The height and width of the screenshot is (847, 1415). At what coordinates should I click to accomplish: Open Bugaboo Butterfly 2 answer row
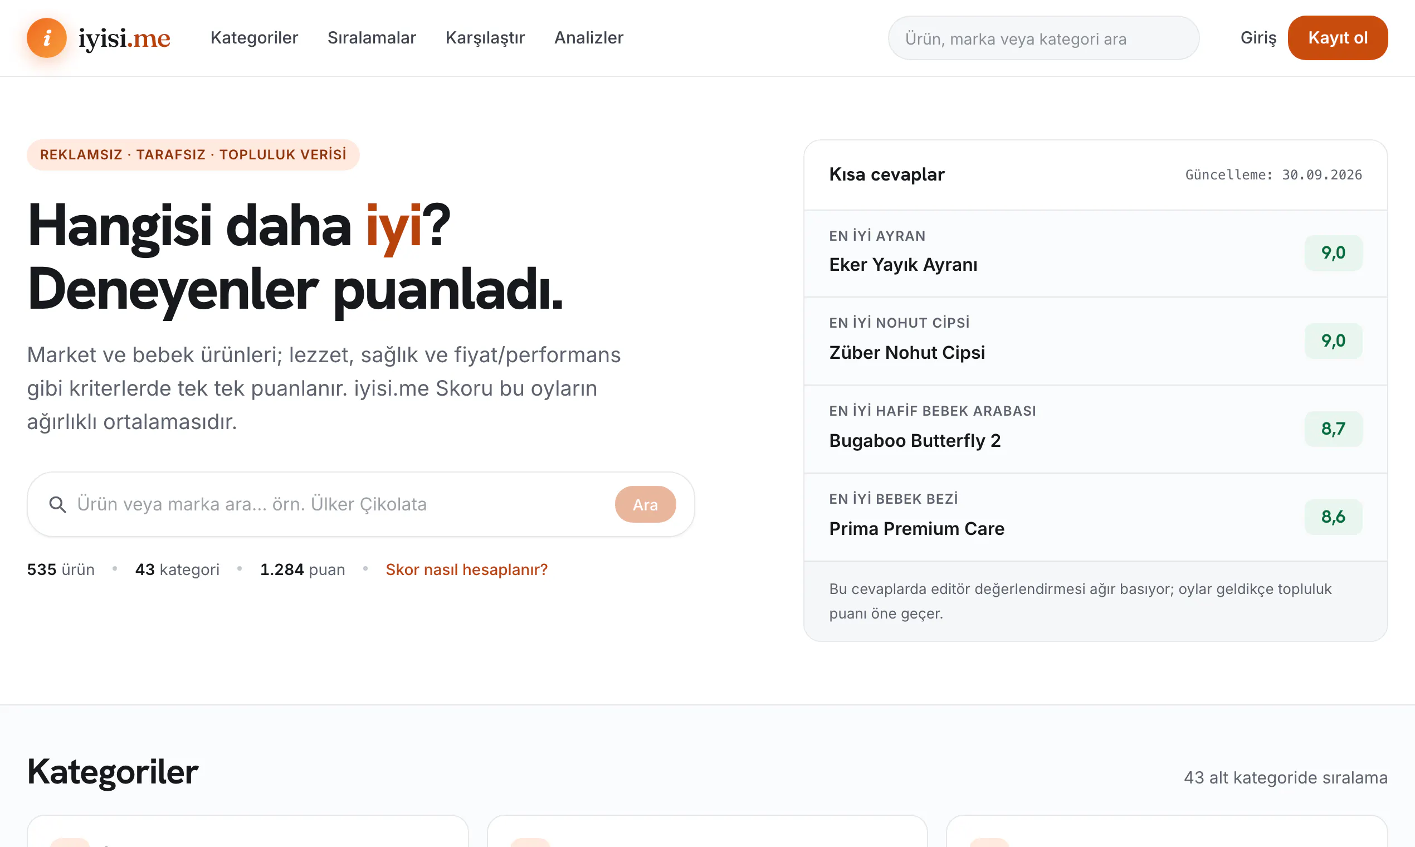[1095, 429]
